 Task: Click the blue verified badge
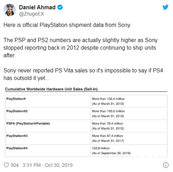(60, 8)
